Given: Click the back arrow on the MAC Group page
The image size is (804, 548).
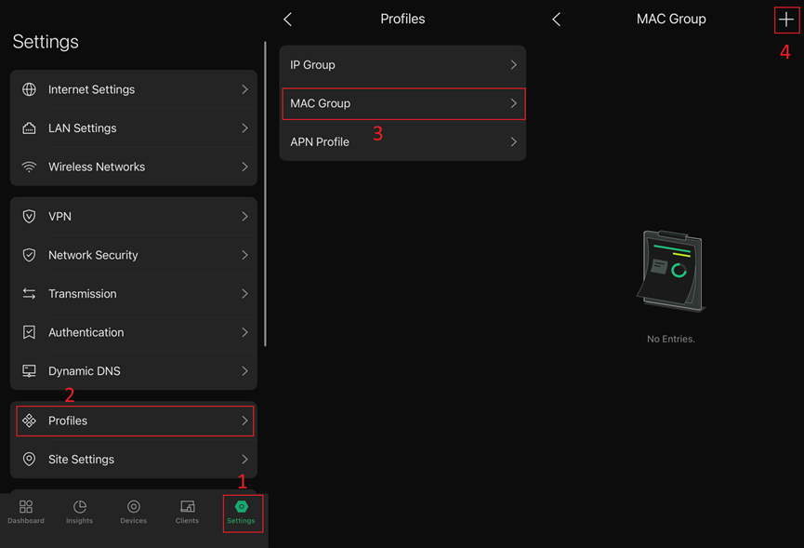Looking at the screenshot, I should point(556,19).
